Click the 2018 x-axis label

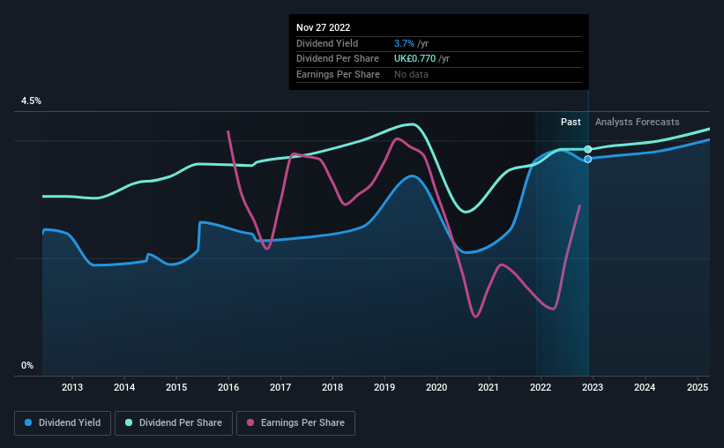332,387
